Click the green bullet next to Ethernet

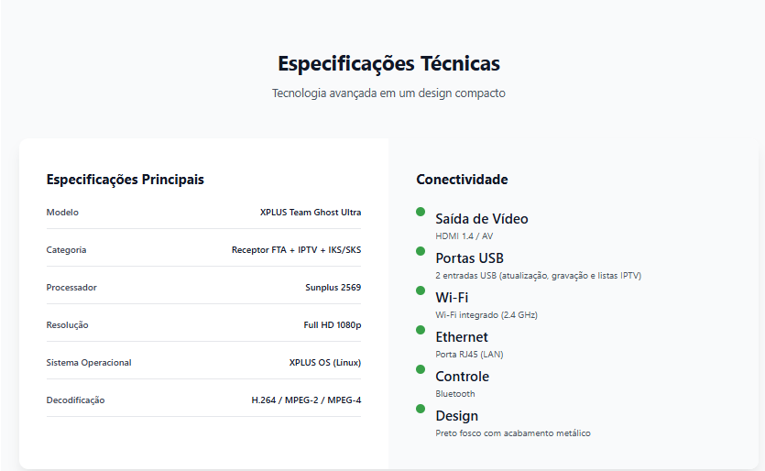(421, 330)
